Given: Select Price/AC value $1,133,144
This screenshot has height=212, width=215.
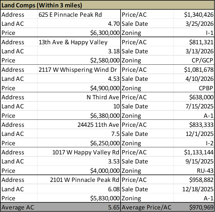Looking at the screenshot, I should [194, 152].
